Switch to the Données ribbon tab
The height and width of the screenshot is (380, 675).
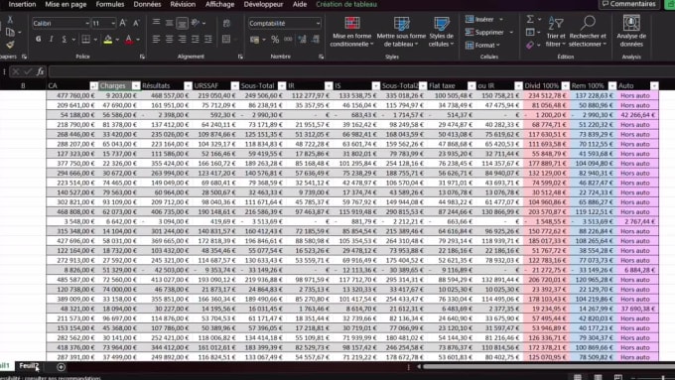(x=147, y=4)
